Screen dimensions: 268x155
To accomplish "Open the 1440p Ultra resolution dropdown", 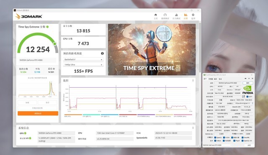I will 83,65.
